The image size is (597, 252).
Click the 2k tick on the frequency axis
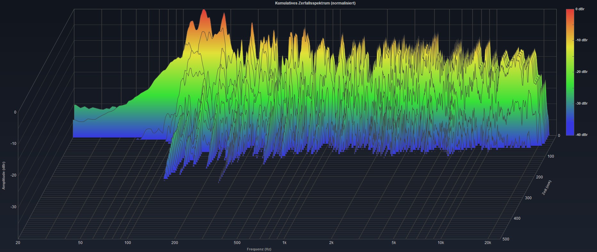click(x=331, y=243)
